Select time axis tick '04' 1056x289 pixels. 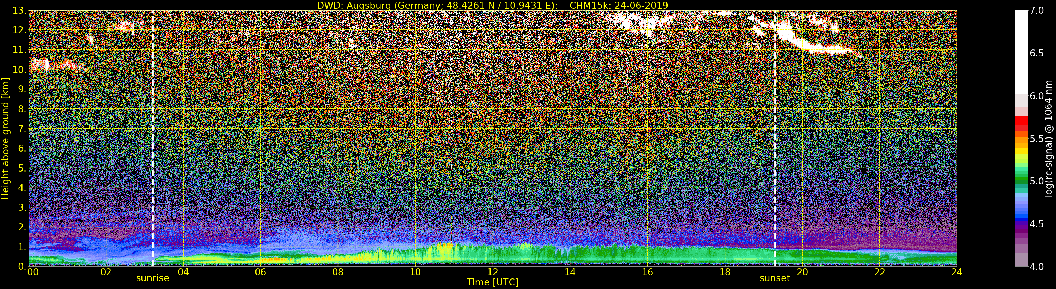(183, 272)
